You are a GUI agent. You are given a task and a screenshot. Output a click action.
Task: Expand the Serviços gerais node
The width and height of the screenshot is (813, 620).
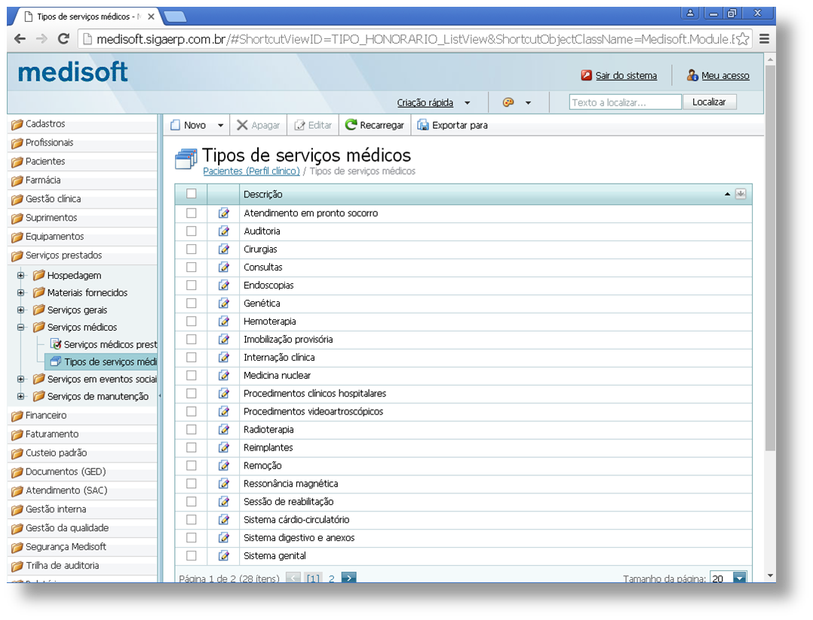21,310
